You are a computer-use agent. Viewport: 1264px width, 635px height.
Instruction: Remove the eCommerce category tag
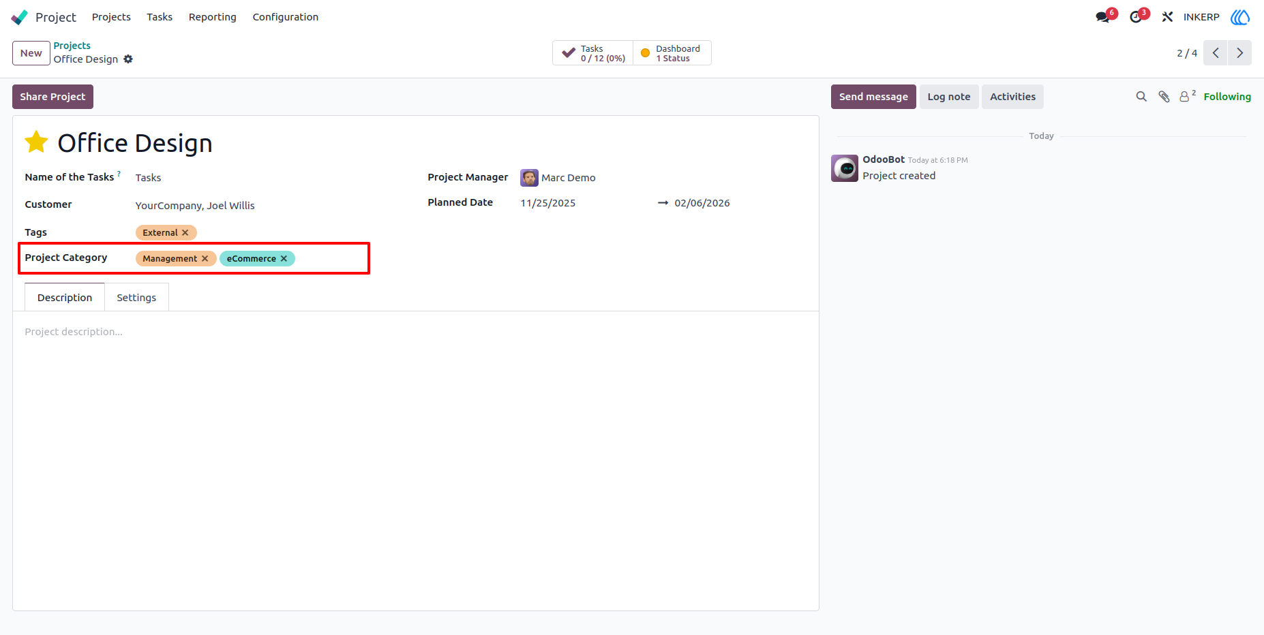pos(284,259)
